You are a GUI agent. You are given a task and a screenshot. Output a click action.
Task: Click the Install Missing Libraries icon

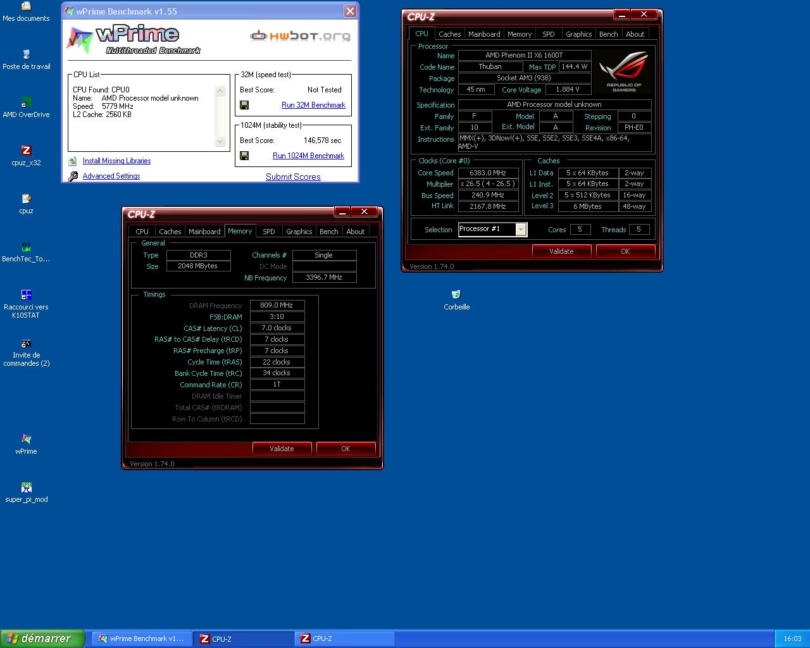pyautogui.click(x=72, y=161)
